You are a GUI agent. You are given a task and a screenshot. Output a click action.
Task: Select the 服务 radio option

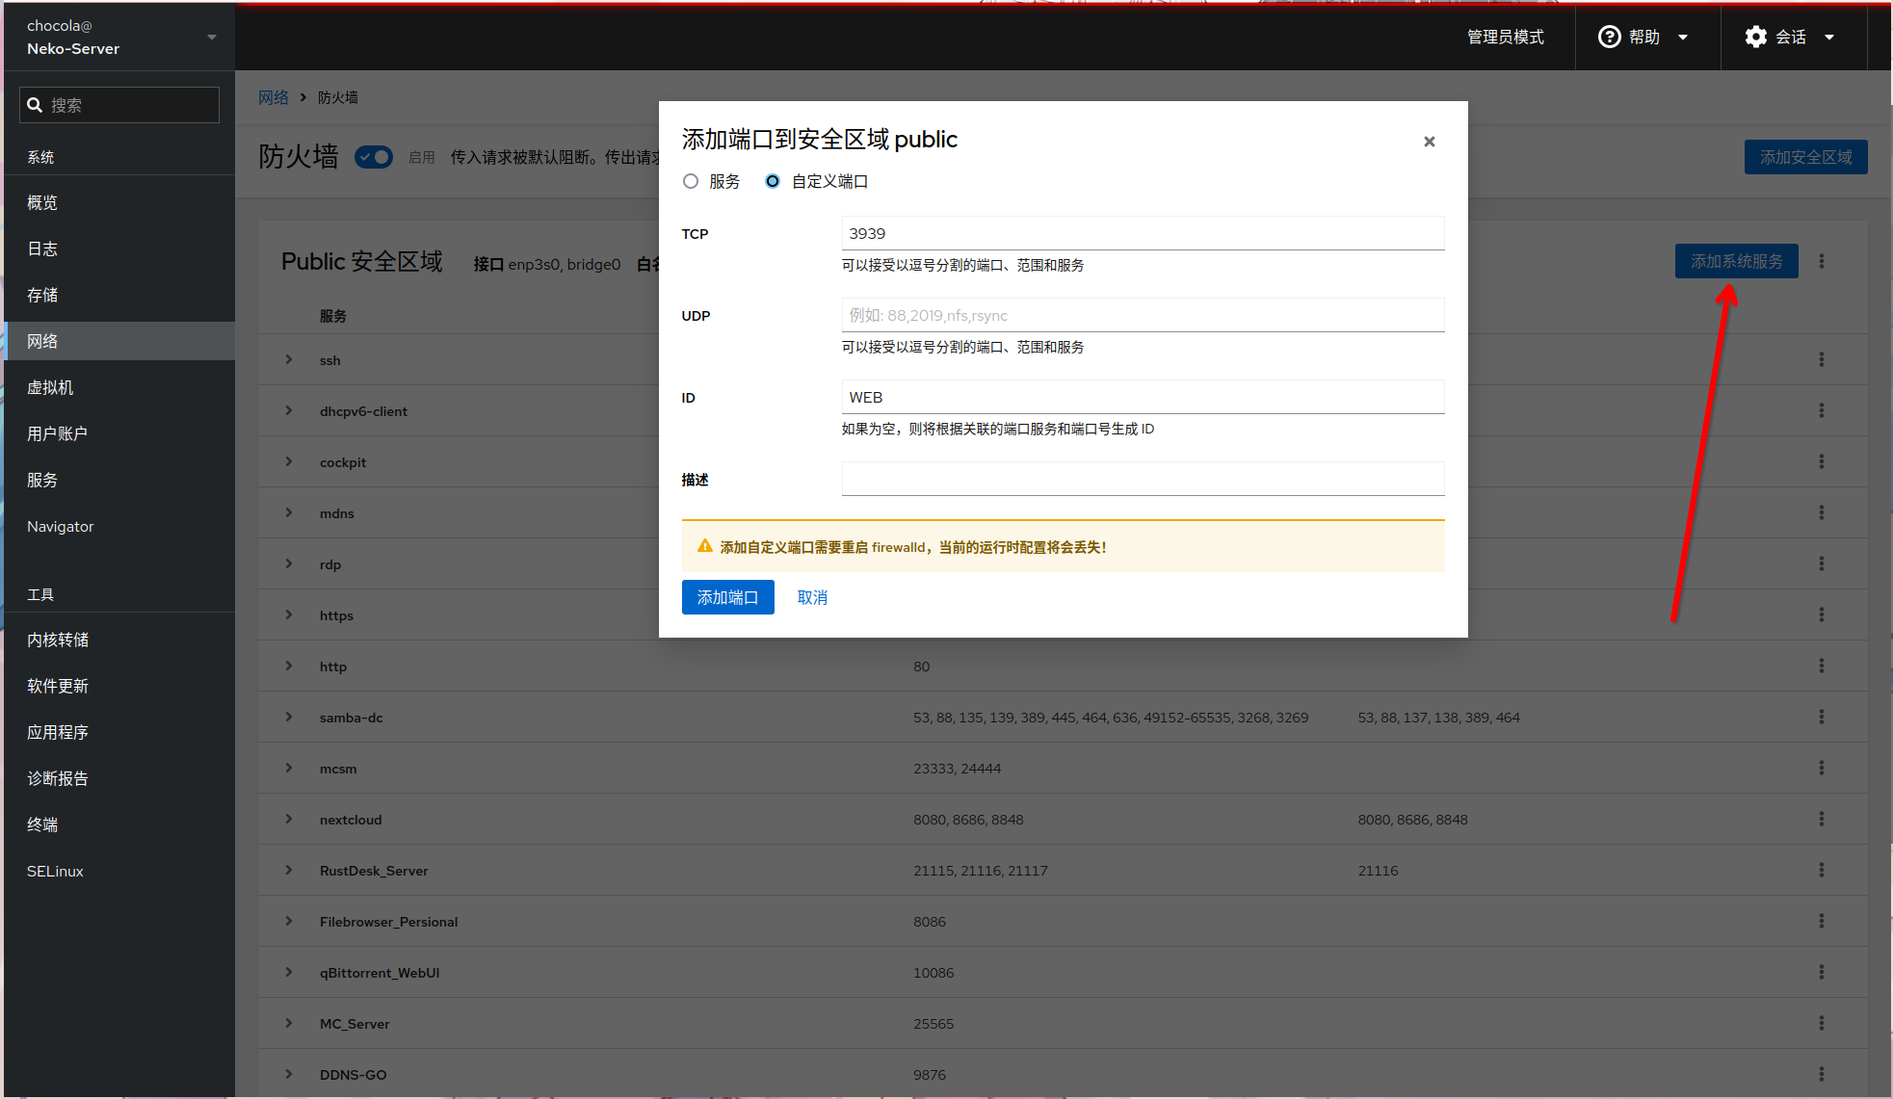point(691,181)
